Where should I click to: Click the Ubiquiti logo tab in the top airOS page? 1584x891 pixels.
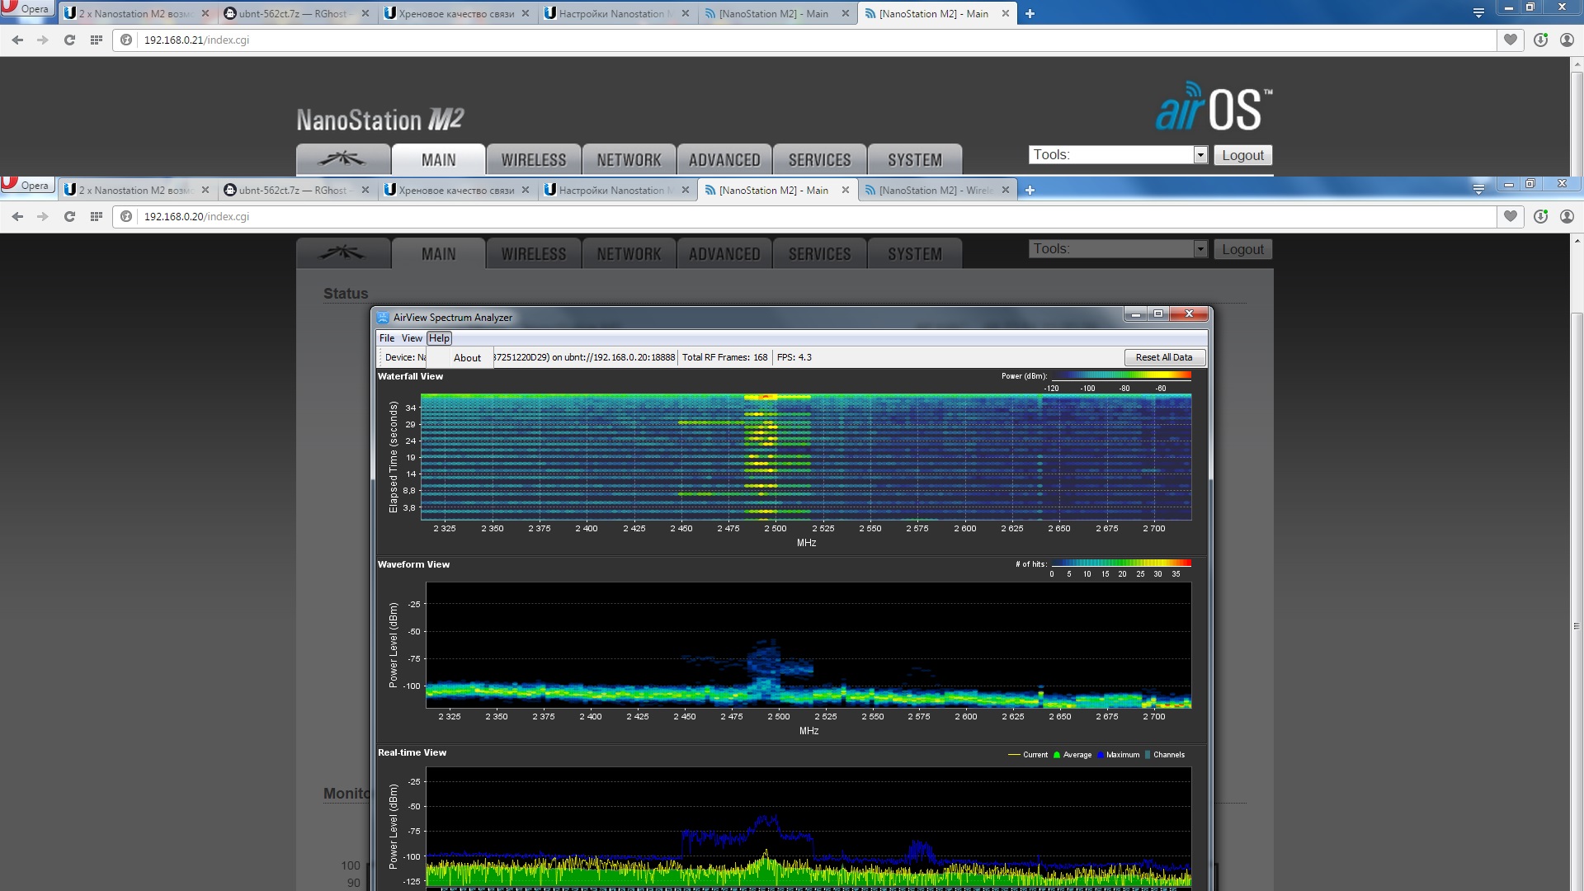(343, 159)
